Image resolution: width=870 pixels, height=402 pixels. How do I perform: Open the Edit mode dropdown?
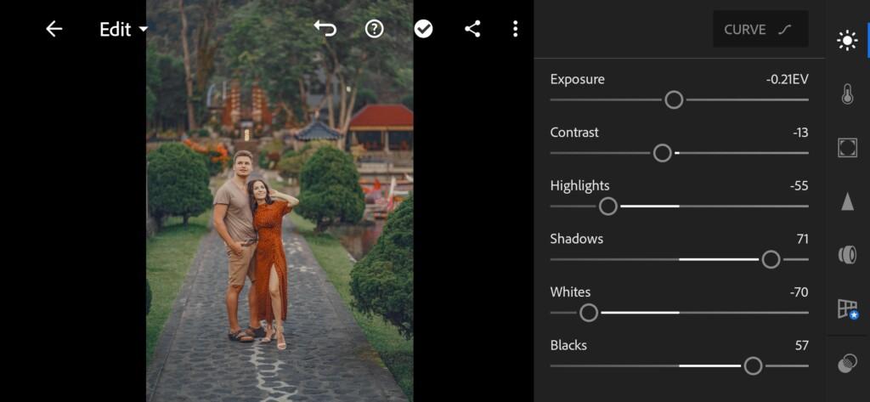[x=124, y=29]
